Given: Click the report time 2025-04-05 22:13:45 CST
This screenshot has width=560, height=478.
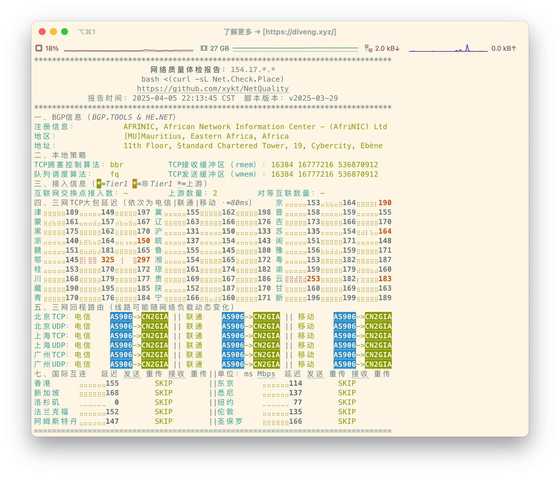Looking at the screenshot, I should click(x=184, y=98).
